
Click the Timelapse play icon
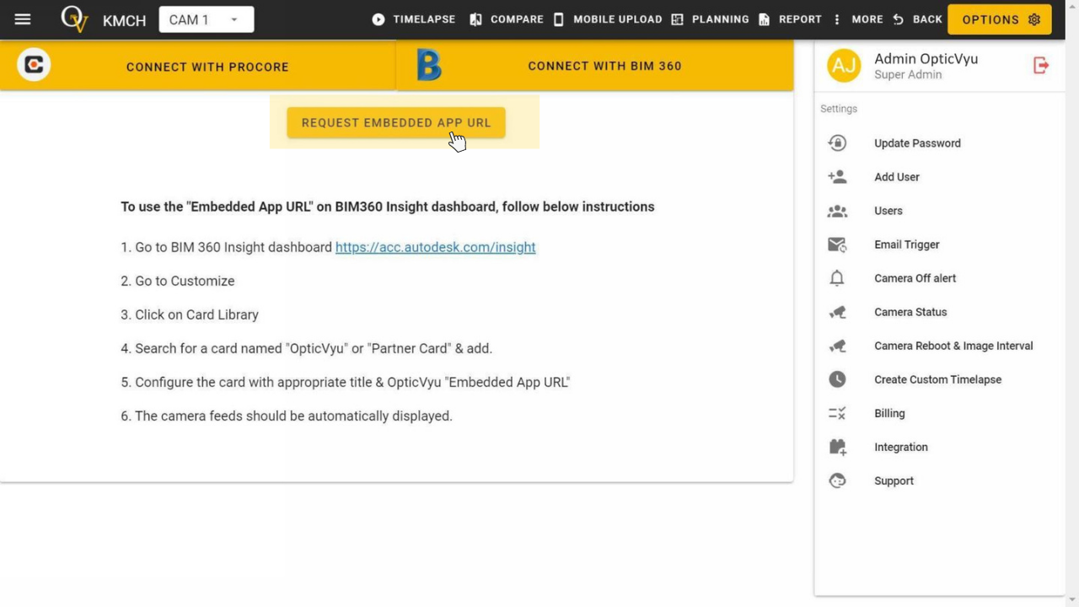pyautogui.click(x=378, y=19)
